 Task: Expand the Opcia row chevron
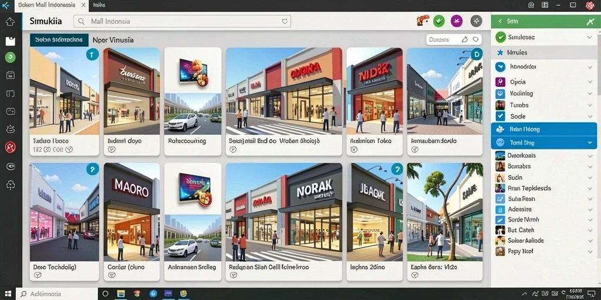point(589,82)
